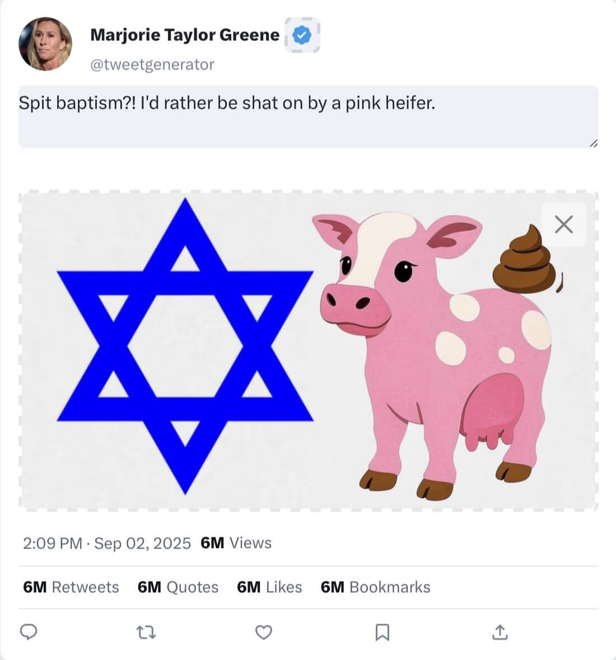Click the retweet arrows icon

click(146, 633)
